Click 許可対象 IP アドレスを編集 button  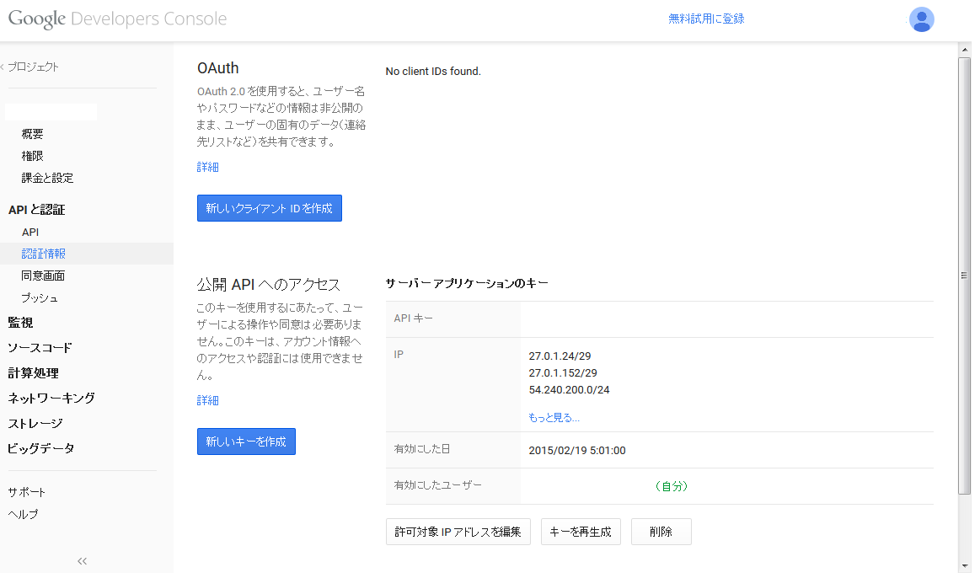tap(458, 532)
